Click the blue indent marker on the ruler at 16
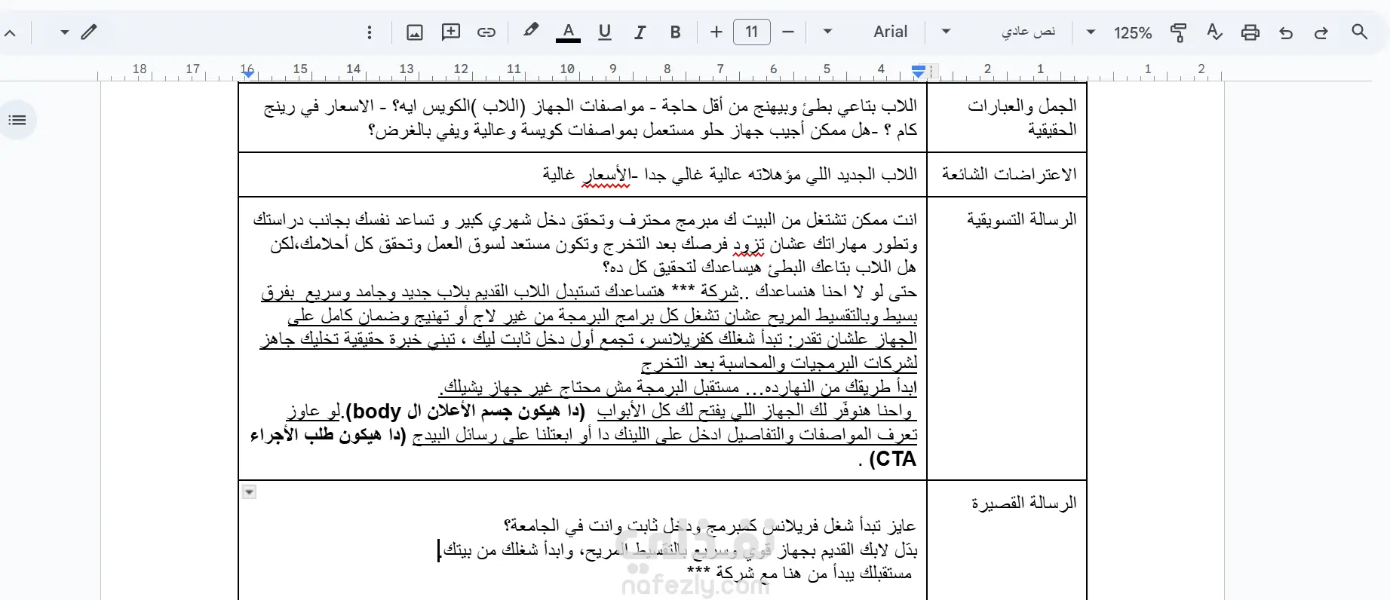The width and height of the screenshot is (1390, 600). pyautogui.click(x=247, y=73)
